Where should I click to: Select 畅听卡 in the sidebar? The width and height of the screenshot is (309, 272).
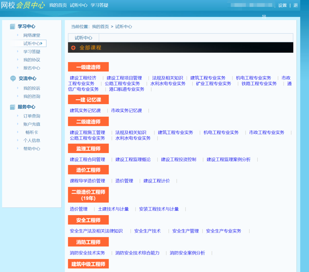click(31, 132)
